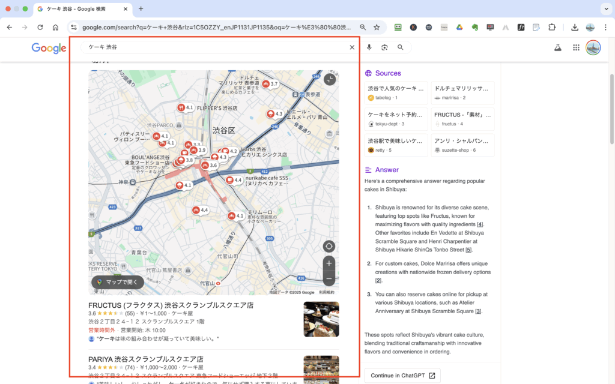Open the PARIYA shop photo thumbnail
Viewport: 615px width, 384px height.
pyautogui.click(x=321, y=370)
